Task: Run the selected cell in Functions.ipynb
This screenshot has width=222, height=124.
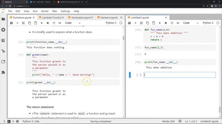Action: pyautogui.click(x=42, y=23)
